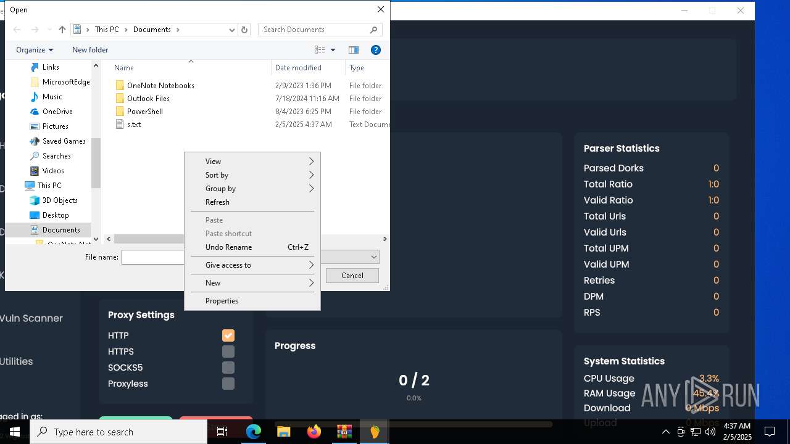Expand Give access to submenu

click(252, 265)
